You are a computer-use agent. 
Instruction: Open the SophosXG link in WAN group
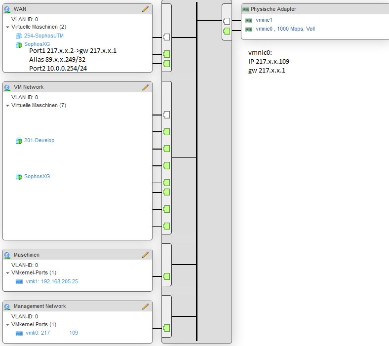coord(37,44)
